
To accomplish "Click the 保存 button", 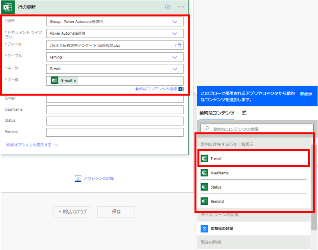I will coord(116,212).
